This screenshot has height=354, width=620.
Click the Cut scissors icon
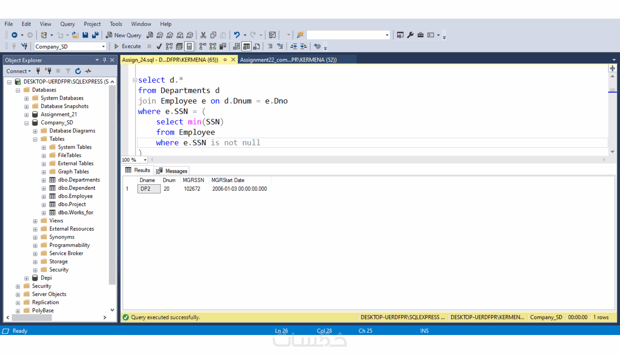click(x=203, y=35)
